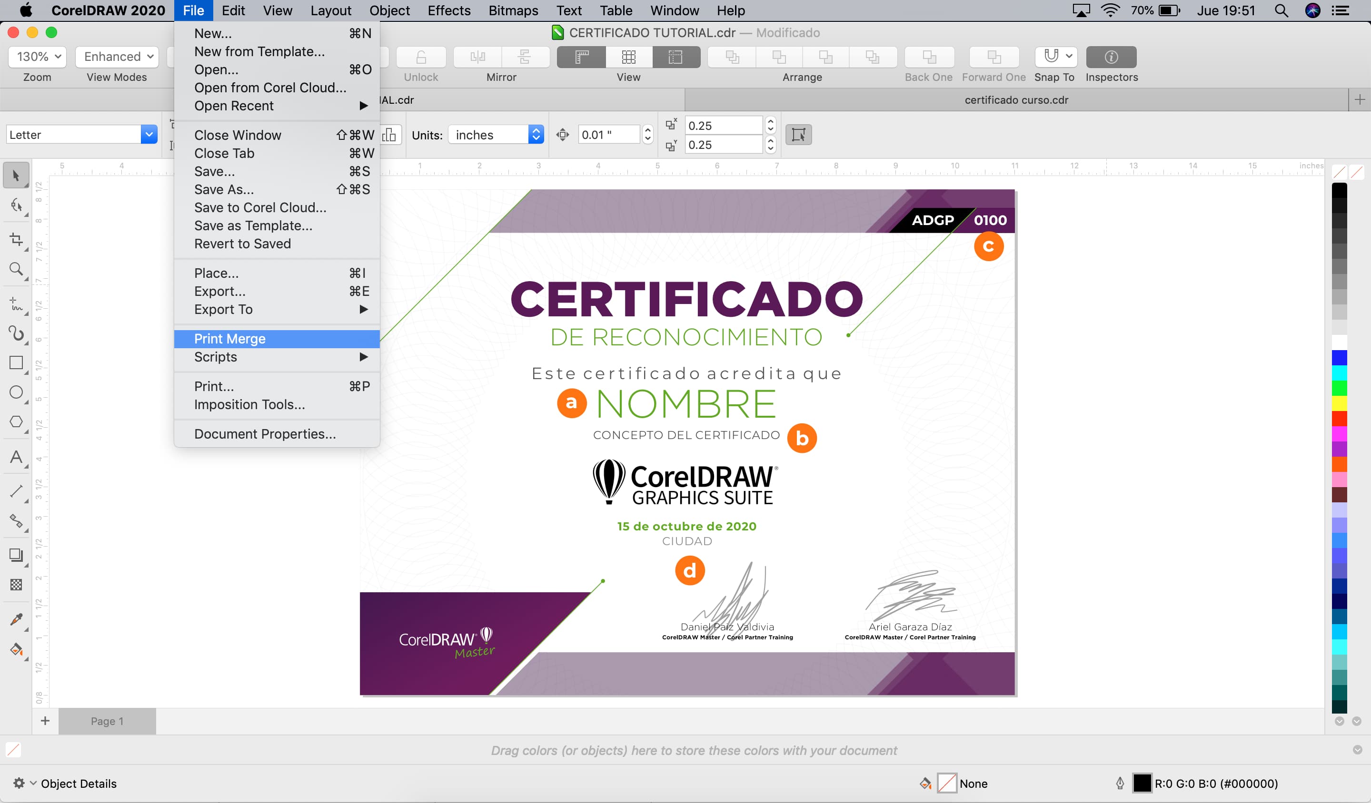Choose Save As... from File menu

[x=277, y=190]
